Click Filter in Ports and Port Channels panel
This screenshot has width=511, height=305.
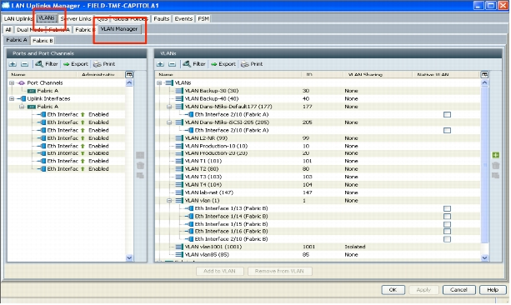click(x=47, y=64)
